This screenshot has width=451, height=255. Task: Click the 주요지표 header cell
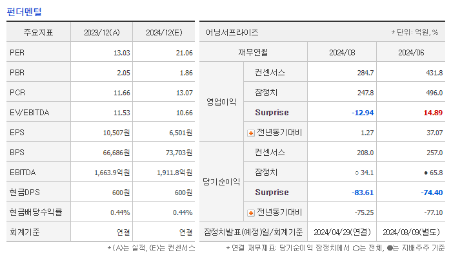38,32
